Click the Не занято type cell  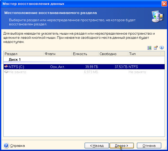[x=137, y=72]
